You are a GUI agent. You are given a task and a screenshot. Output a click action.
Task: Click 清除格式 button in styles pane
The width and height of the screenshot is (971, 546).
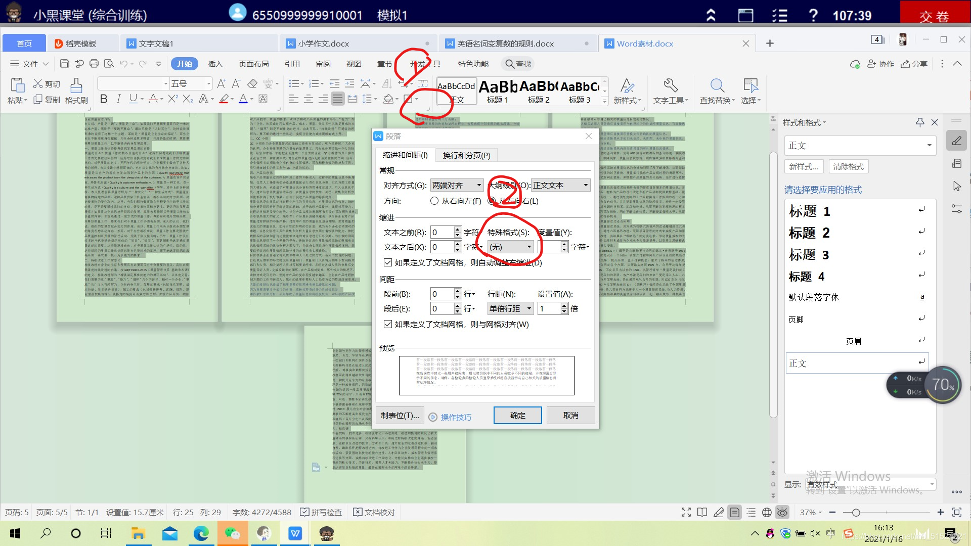click(849, 166)
